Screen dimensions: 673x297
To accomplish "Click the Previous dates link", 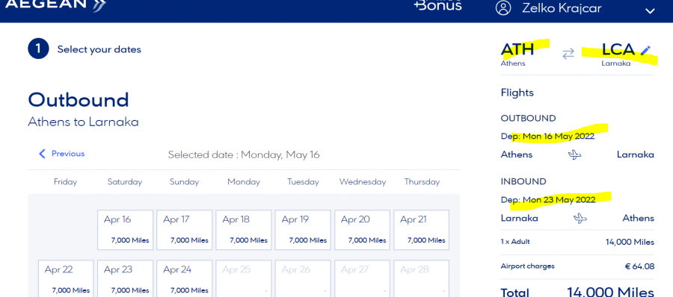I will click(62, 154).
